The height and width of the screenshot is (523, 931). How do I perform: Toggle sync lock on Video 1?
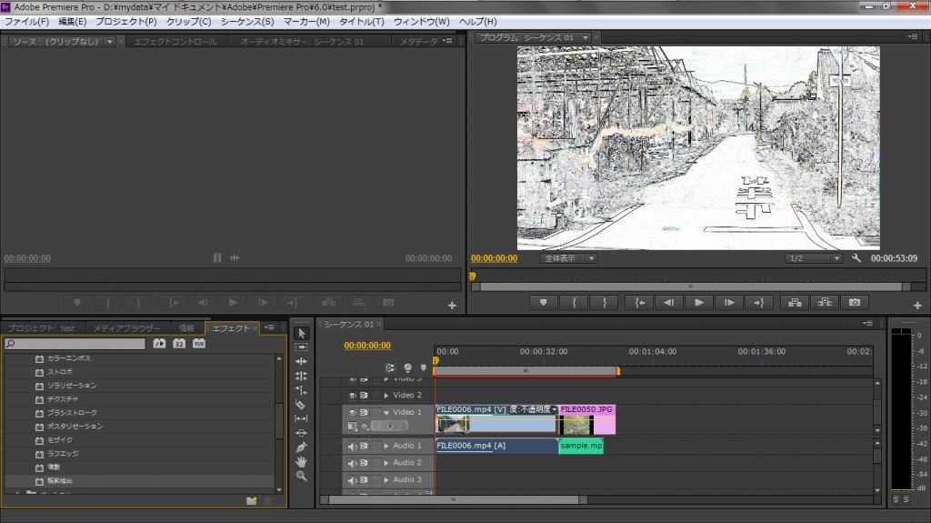point(364,412)
